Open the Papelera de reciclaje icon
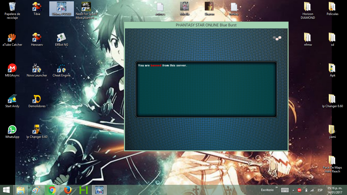This screenshot has height=195, width=347. click(12, 10)
